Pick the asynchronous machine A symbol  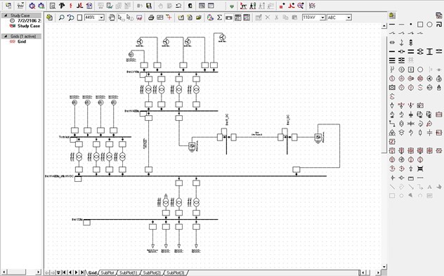click(402, 79)
